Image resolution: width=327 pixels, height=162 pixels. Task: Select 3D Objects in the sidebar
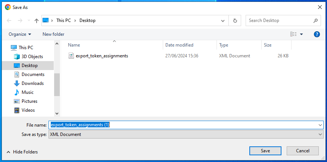pos(32,57)
